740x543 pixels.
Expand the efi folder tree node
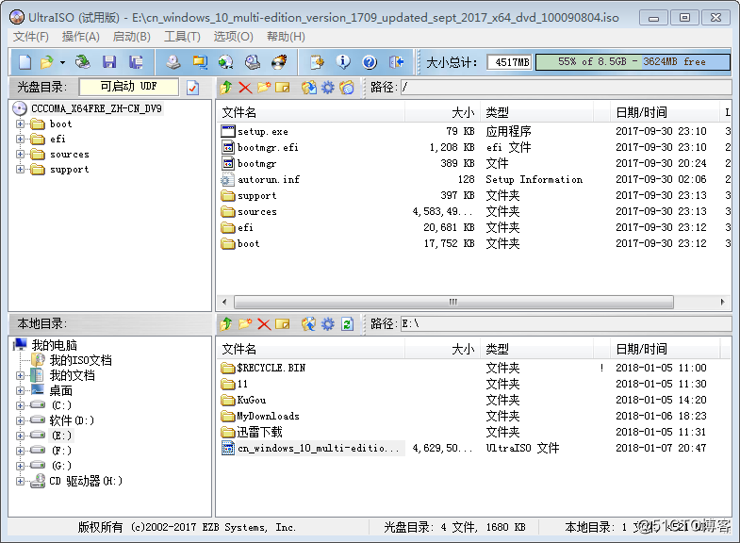[20, 140]
